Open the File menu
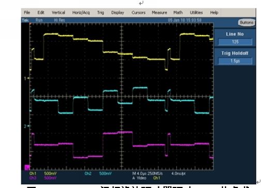The width and height of the screenshot is (269, 188). click(x=27, y=12)
